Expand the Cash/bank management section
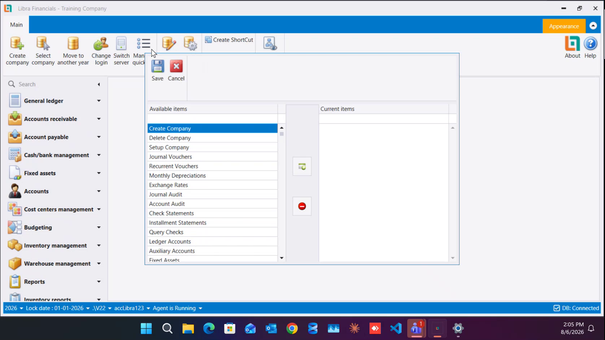Viewport: 605px width, 340px height. click(x=99, y=155)
